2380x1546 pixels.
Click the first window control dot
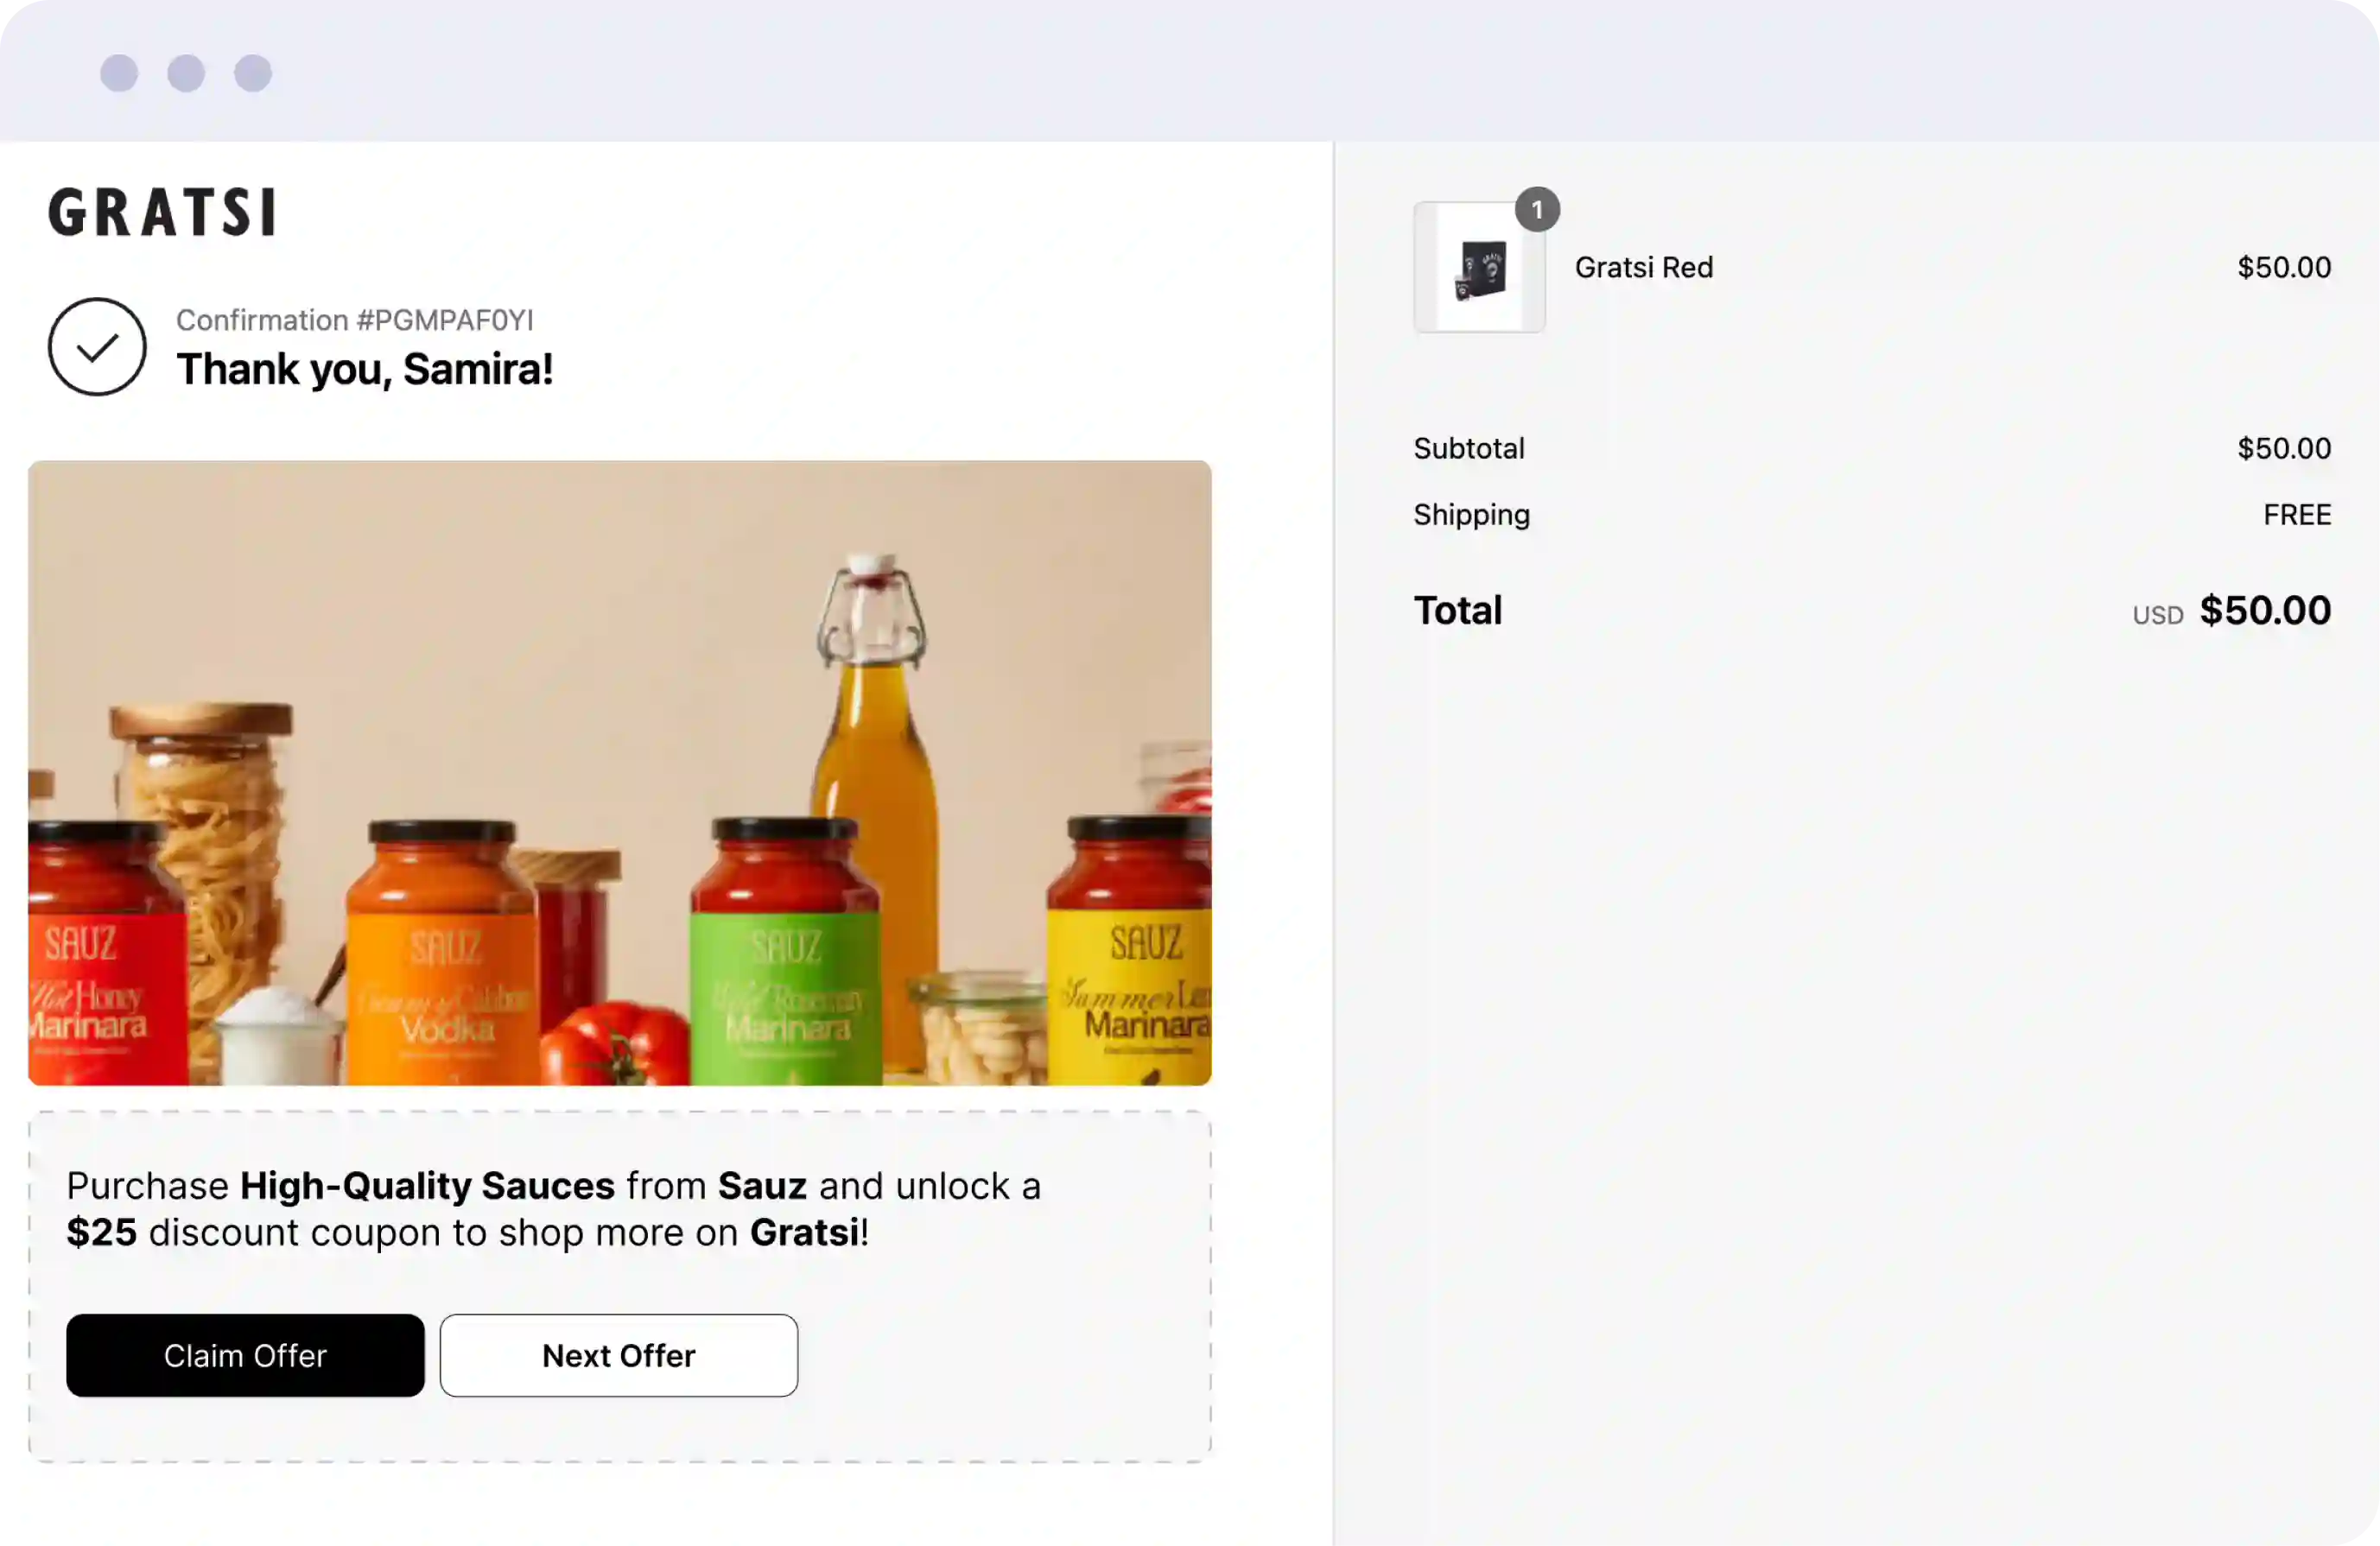pyautogui.click(x=119, y=73)
